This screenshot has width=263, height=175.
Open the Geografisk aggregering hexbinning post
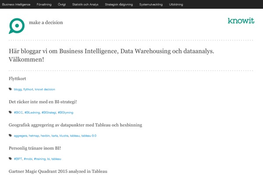75,125
